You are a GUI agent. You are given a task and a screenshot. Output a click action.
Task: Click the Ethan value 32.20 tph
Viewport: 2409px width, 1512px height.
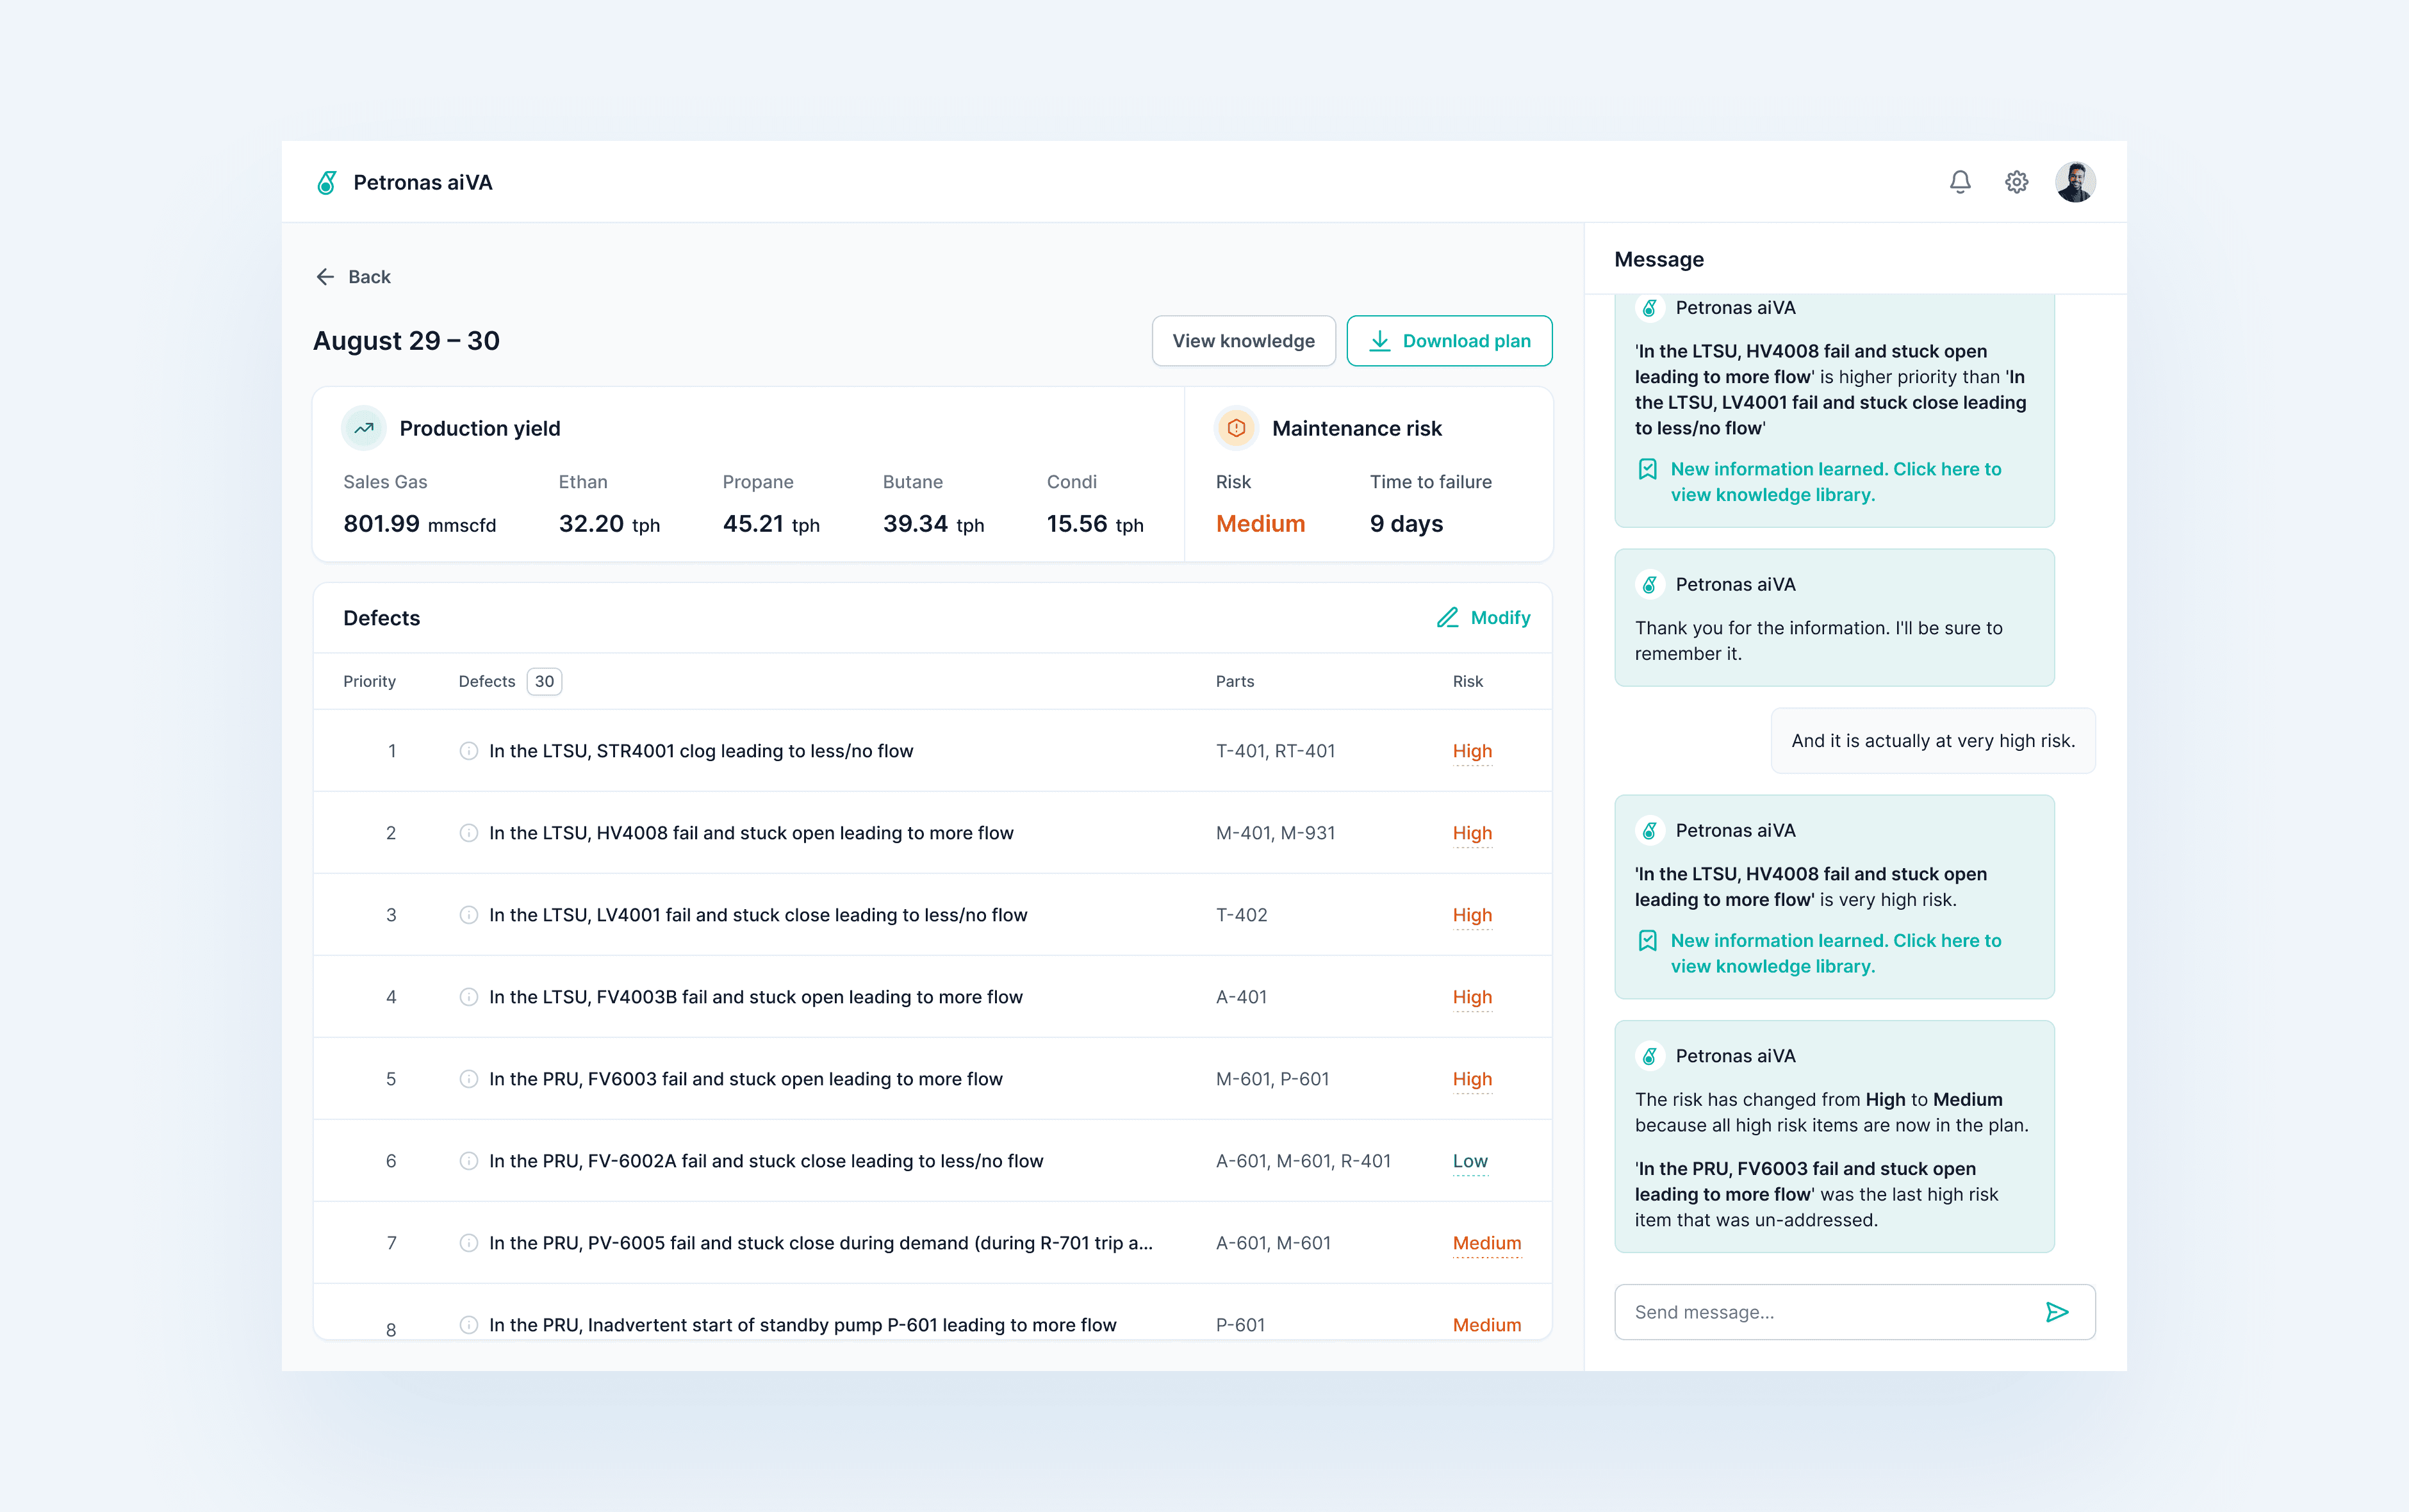point(609,524)
